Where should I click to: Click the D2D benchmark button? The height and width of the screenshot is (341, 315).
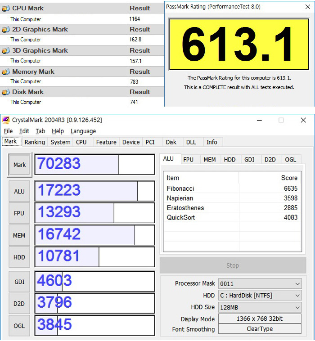point(19,304)
